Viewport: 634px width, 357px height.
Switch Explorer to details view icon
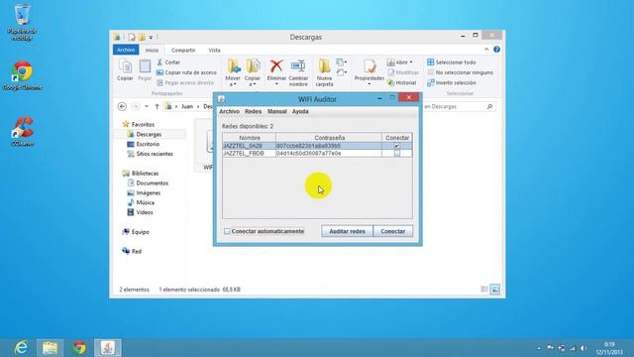[484, 290]
